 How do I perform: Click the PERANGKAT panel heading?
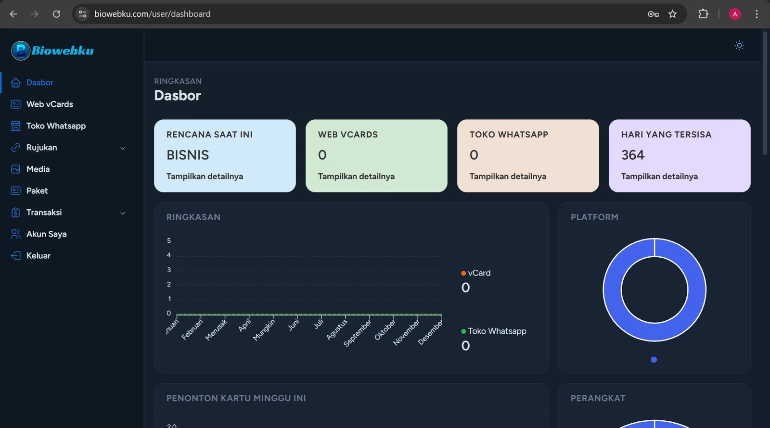coord(598,399)
